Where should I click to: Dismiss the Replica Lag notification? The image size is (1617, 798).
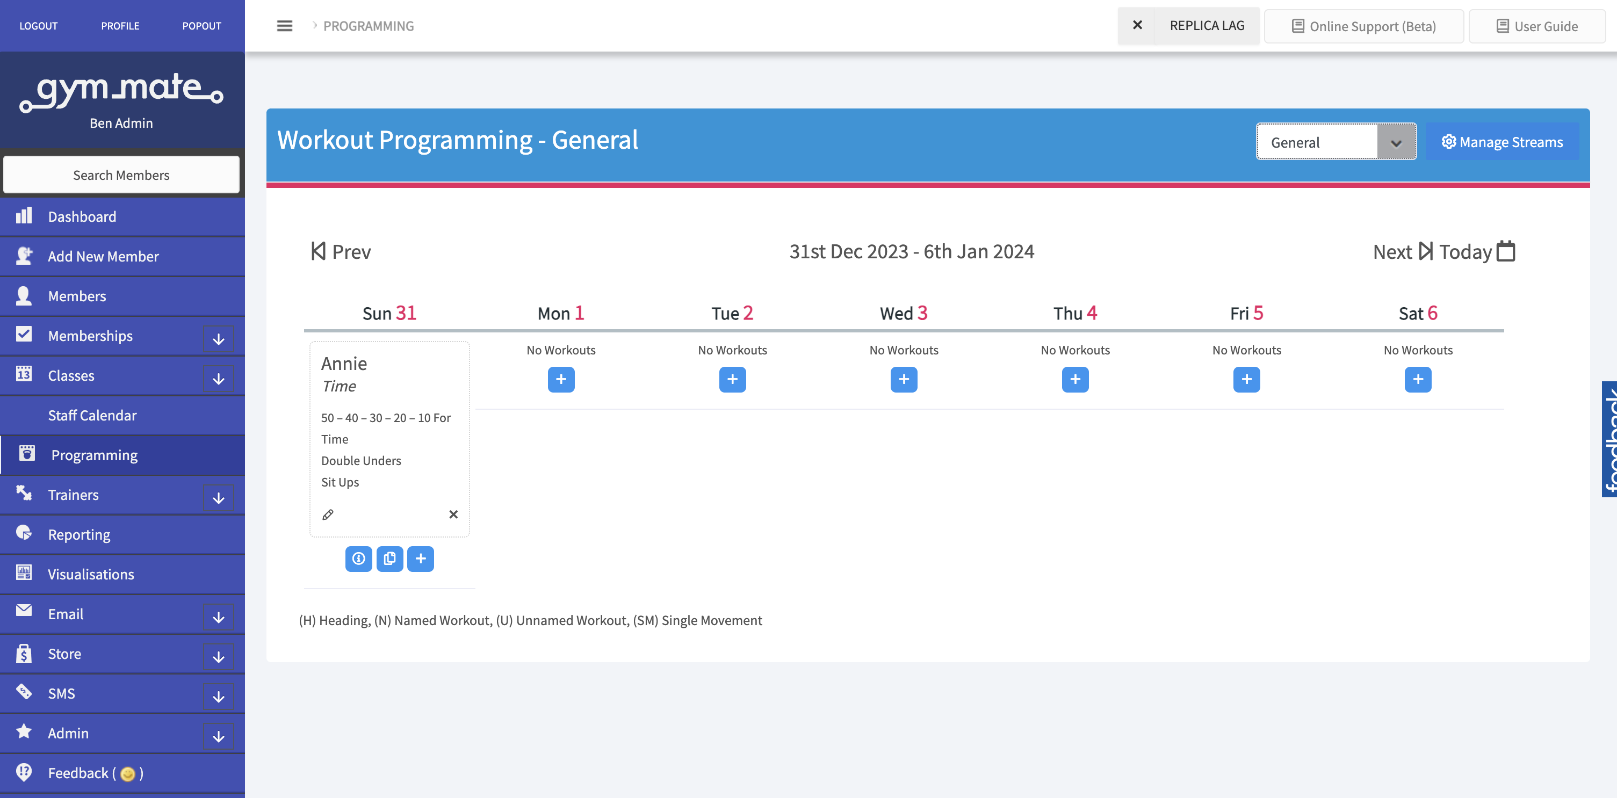tap(1137, 25)
